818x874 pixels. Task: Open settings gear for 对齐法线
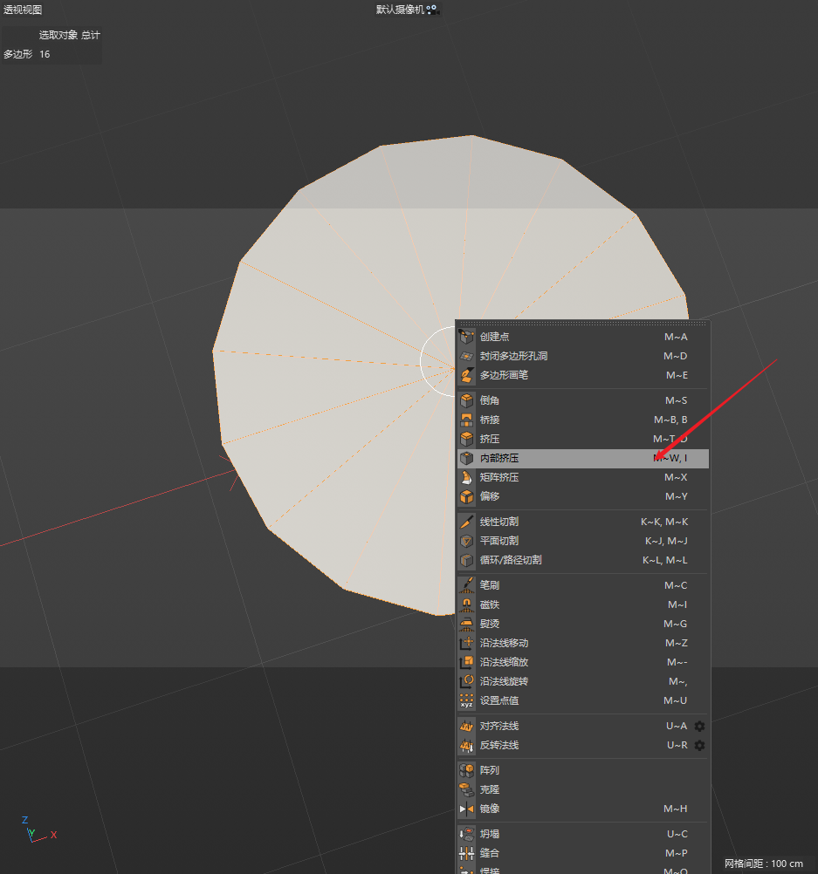(699, 726)
